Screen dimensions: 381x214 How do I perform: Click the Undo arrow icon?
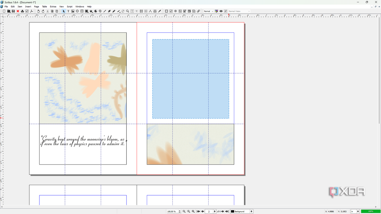39,11
